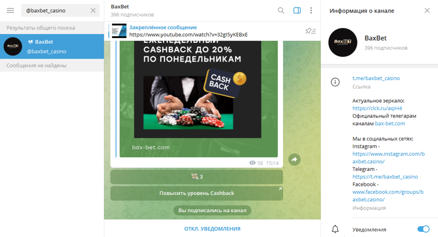Click the reaction button with count 3
The height and width of the screenshot is (237, 438).
click(x=197, y=177)
